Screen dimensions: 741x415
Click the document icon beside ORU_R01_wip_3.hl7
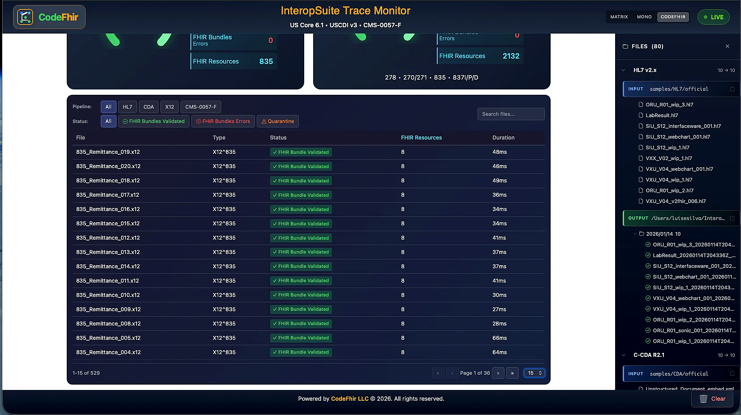click(x=642, y=104)
